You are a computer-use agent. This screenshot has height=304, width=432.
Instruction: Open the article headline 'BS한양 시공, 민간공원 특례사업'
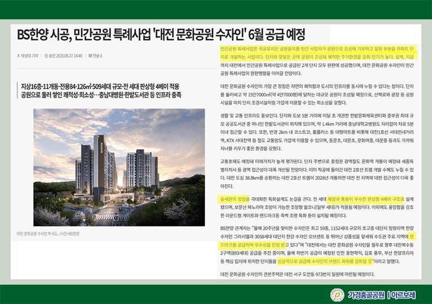[x=161, y=35]
